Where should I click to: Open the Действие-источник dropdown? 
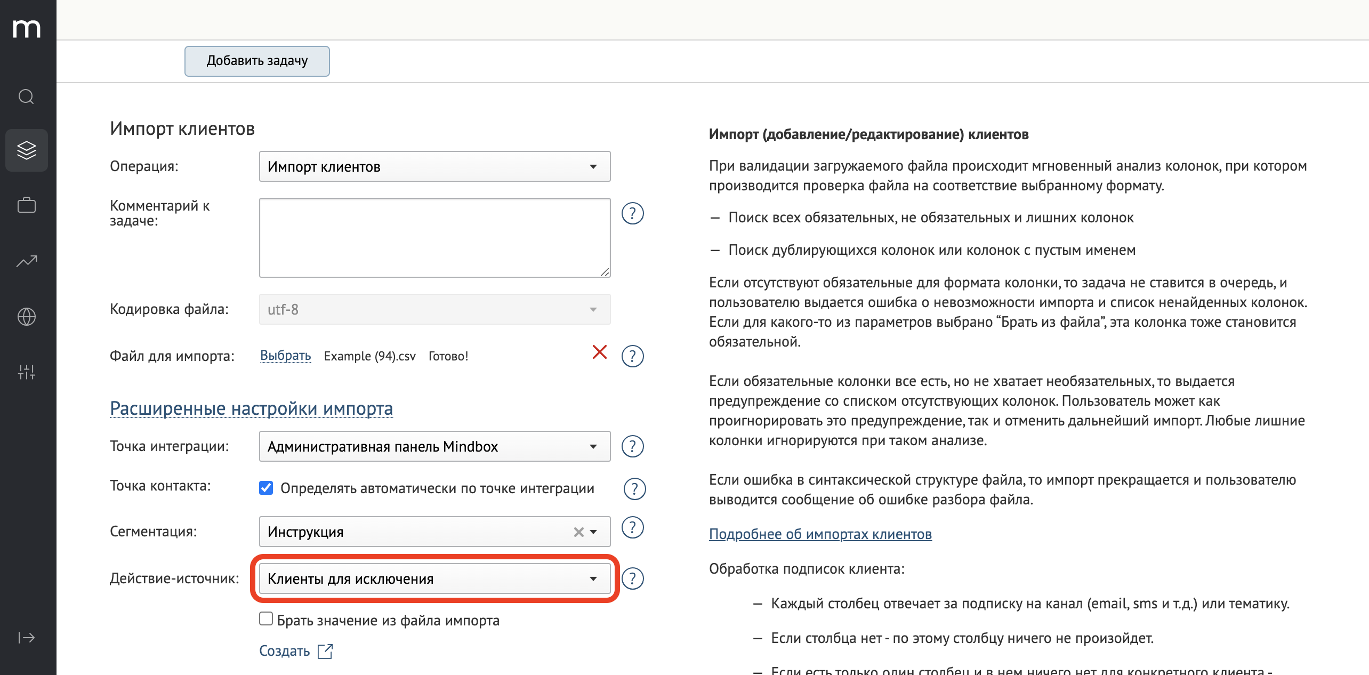tap(434, 578)
